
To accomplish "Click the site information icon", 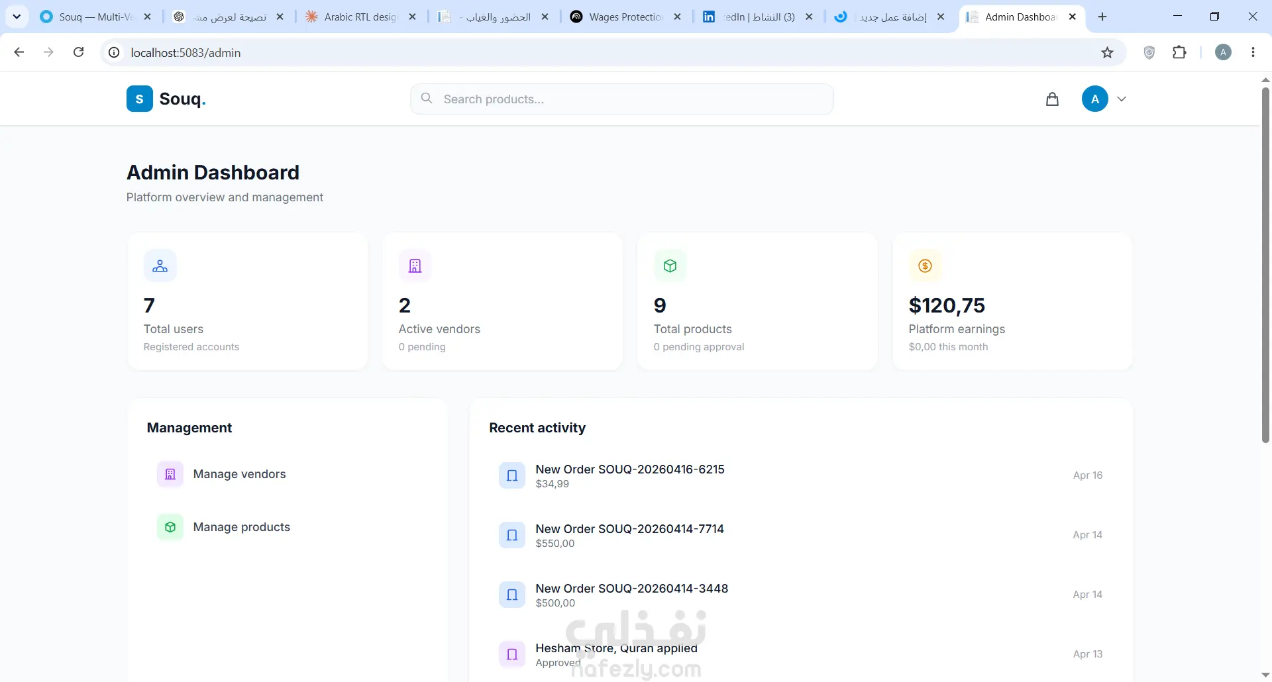I will click(x=114, y=52).
